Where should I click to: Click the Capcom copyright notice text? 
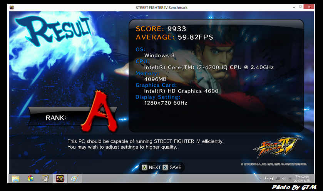click(274, 164)
